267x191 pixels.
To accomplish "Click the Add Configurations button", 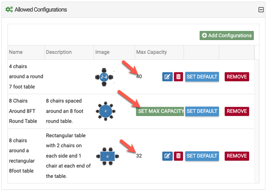I will point(227,35).
